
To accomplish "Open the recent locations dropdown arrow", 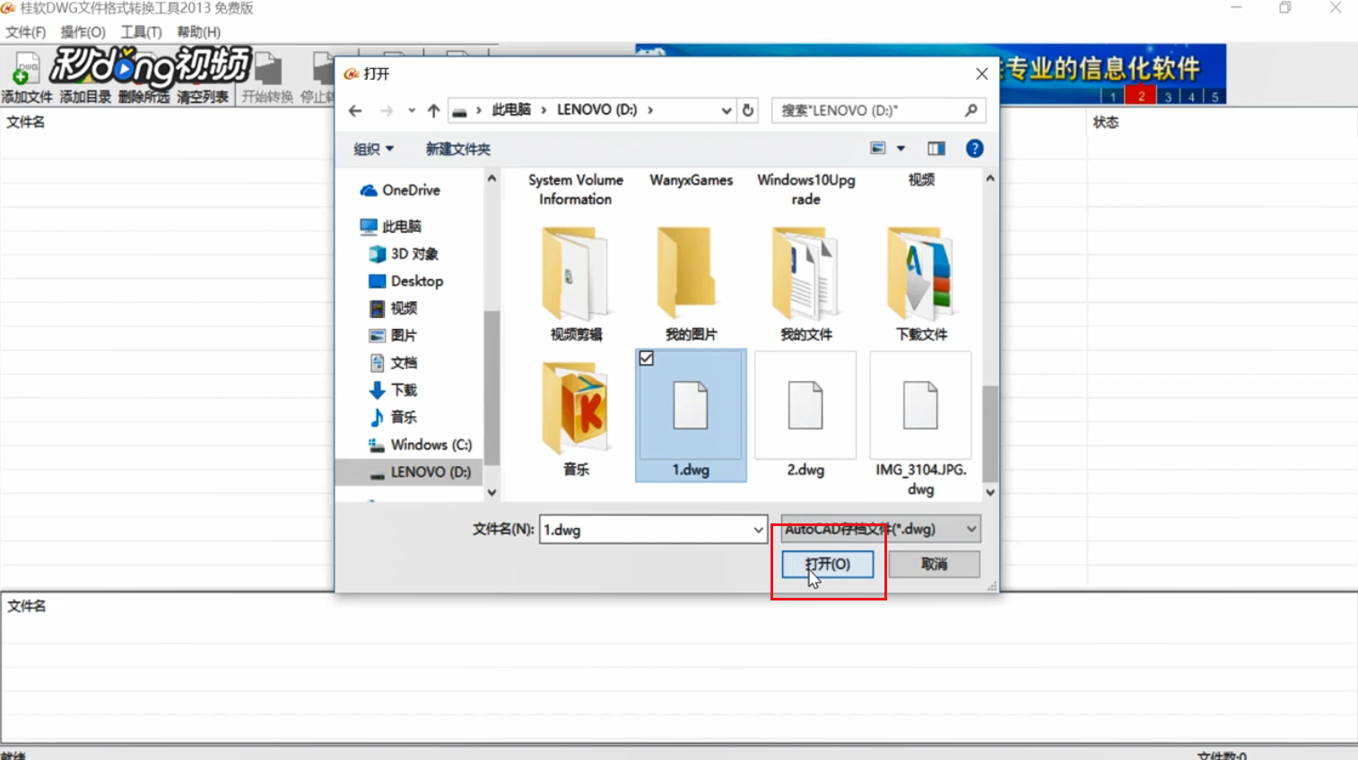I will tap(411, 110).
